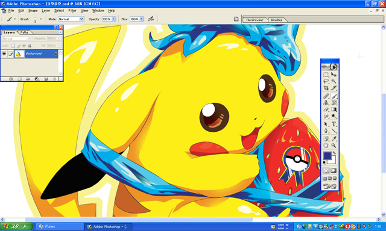Select the Blur tool
The height and width of the screenshot is (231, 386).
[326, 116]
